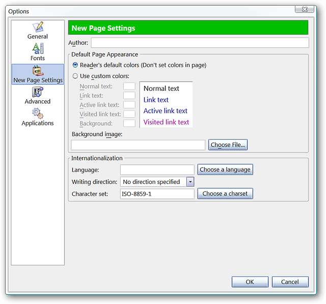Open the Advanced settings gear icon

pyautogui.click(x=38, y=92)
